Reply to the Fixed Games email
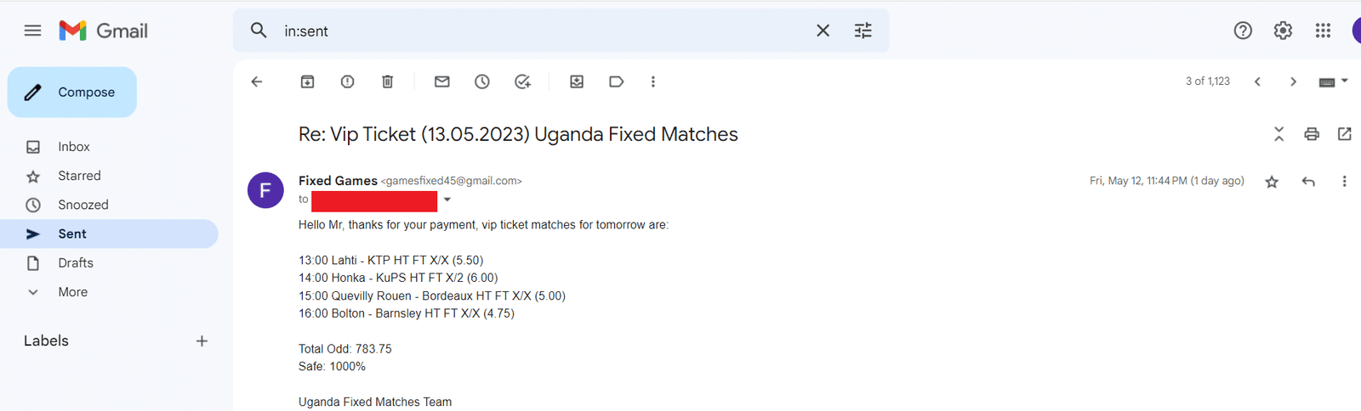Viewport: 1361px width, 411px height. pos(1308,182)
